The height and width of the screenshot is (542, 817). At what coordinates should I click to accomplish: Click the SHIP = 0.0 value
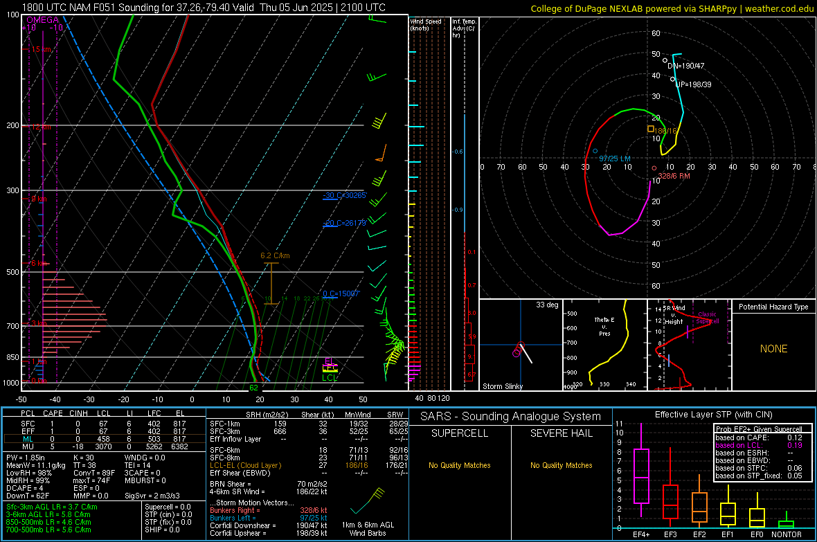click(162, 530)
